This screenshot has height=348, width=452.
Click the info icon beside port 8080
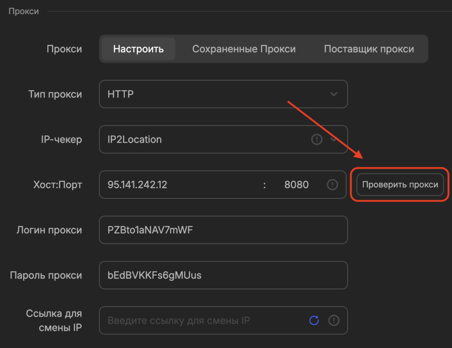[x=332, y=185]
